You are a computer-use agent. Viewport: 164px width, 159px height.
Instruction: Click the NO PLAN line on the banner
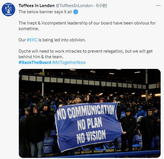point(90,124)
